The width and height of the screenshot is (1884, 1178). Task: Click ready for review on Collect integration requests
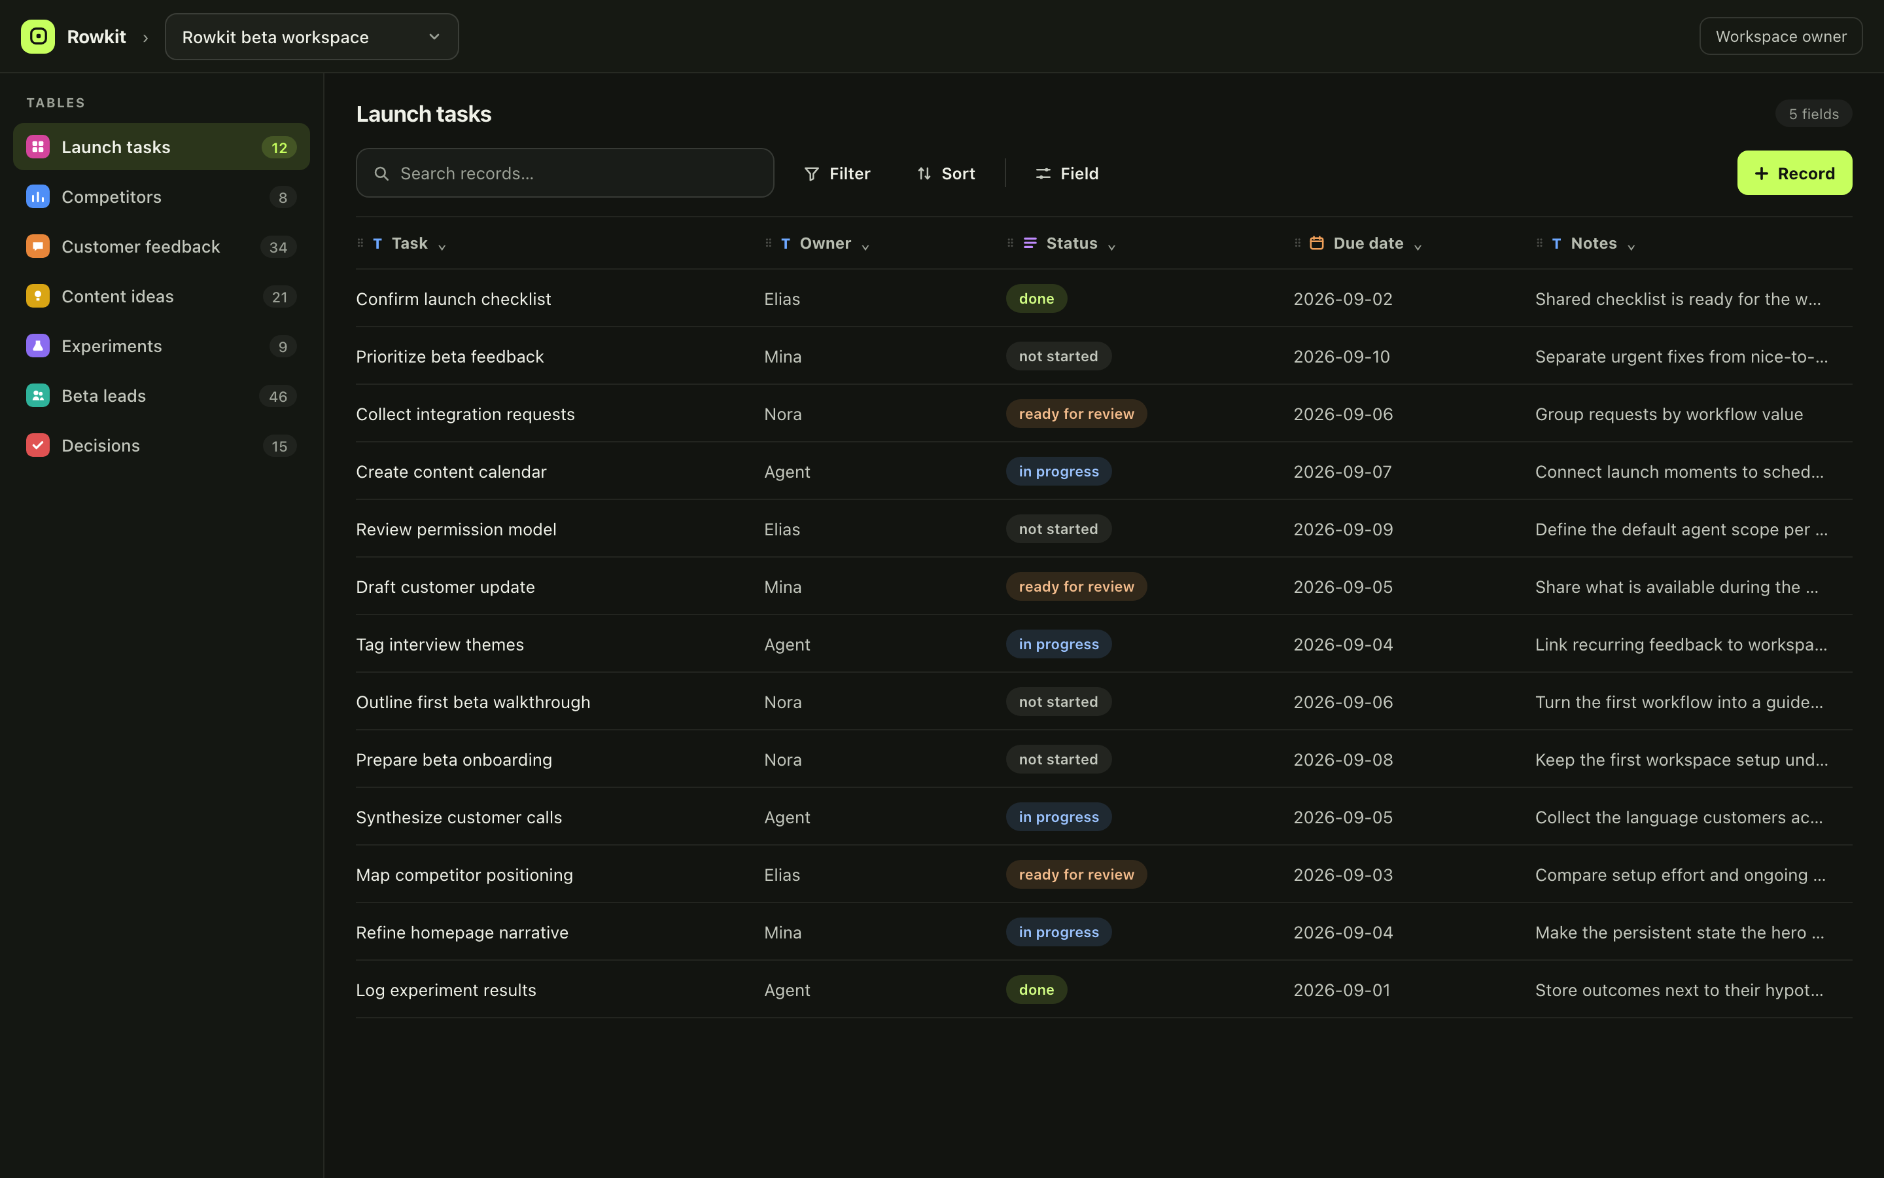[1076, 414]
